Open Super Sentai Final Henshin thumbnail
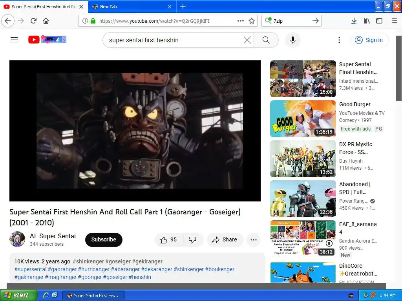 (303, 79)
